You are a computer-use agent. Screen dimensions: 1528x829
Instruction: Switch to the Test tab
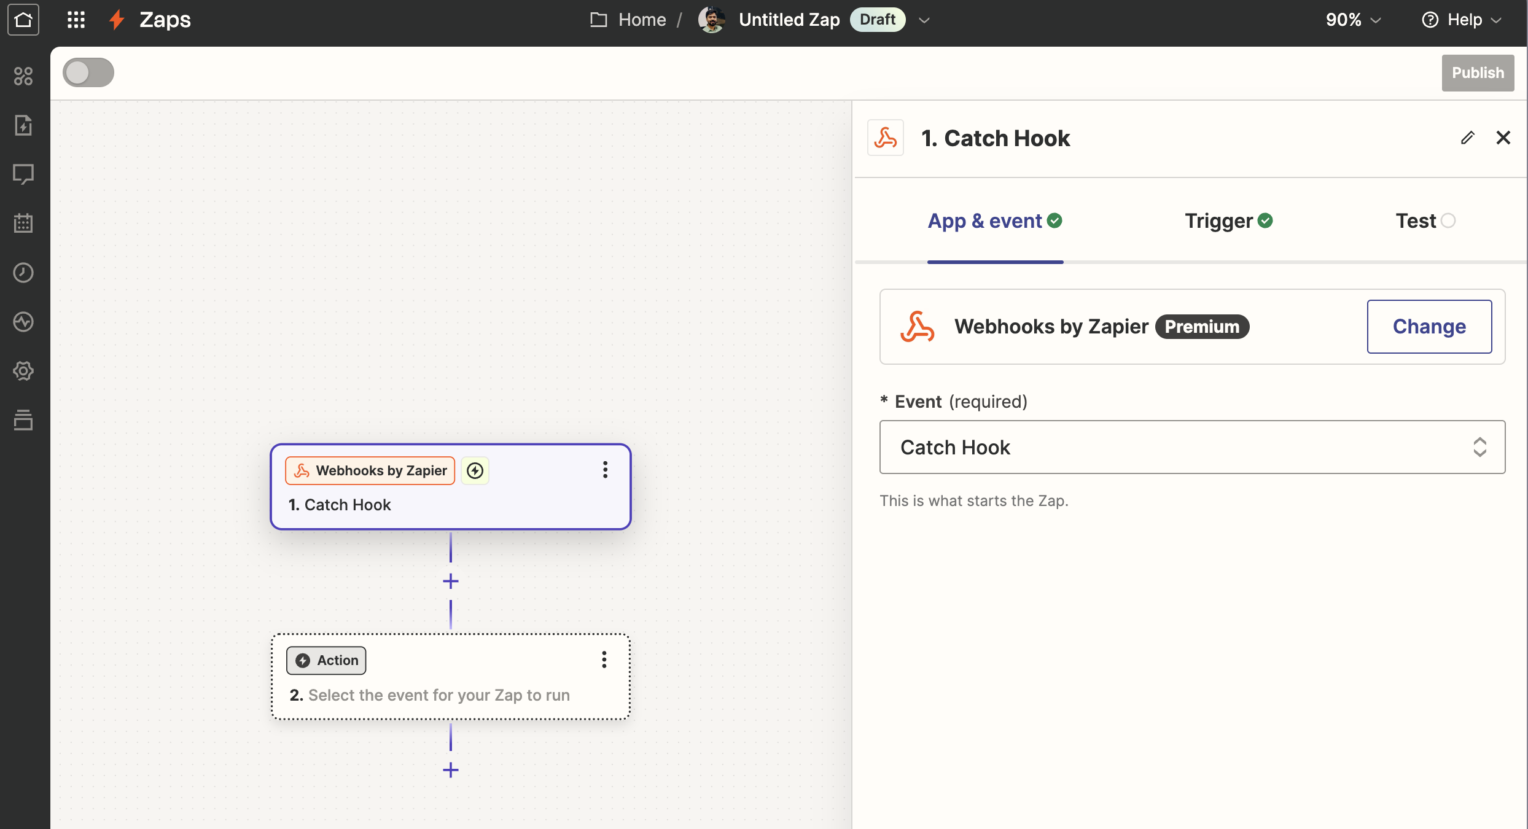[x=1425, y=221]
